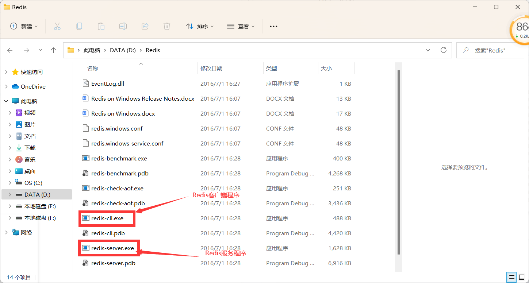Expand 网络 in navigation pane
This screenshot has width=529, height=283.
pos(6,233)
